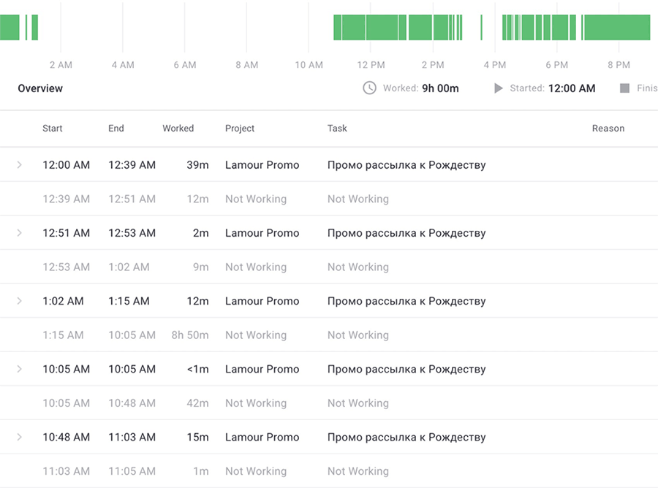The height and width of the screenshot is (488, 658).
Task: Click the stop square icon beside Finished
Action: coord(624,88)
